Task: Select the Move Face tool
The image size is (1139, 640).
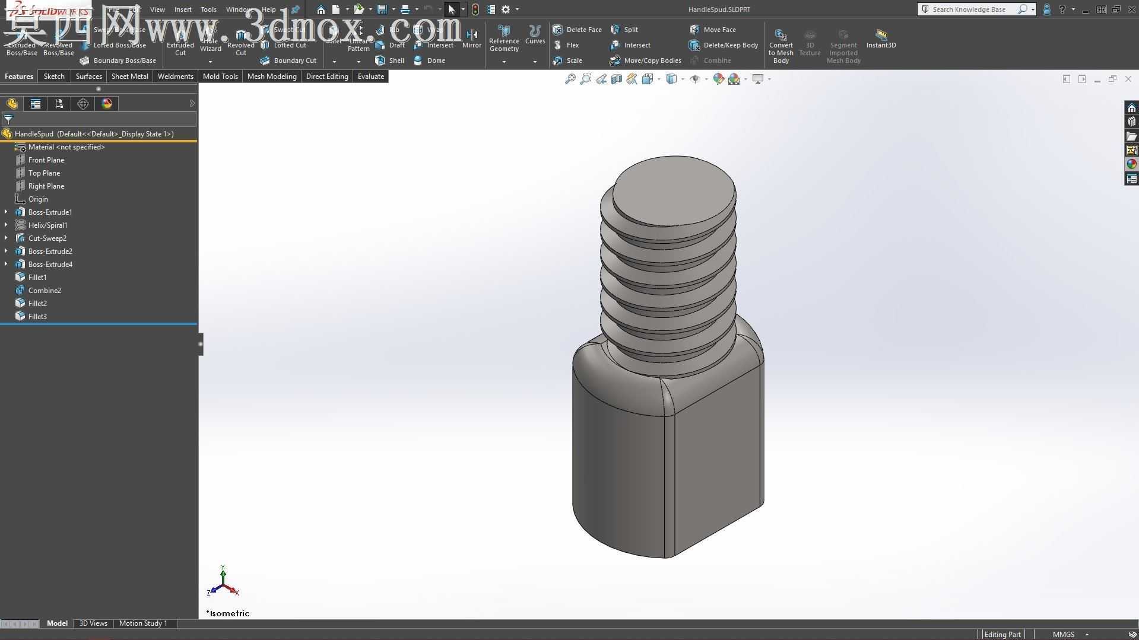Action: pos(713,30)
